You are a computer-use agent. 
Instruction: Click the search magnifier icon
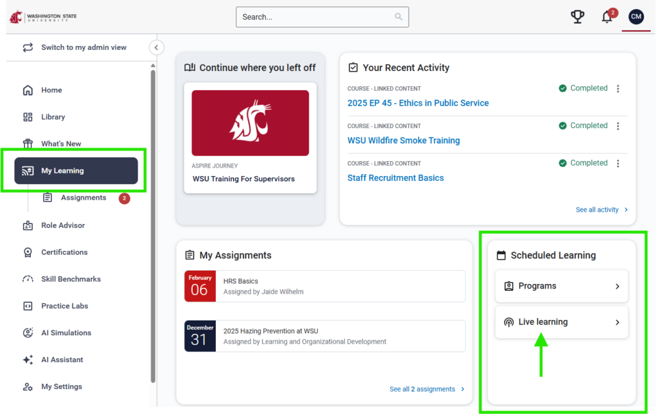click(x=398, y=17)
